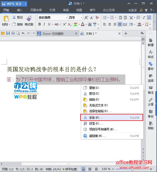This screenshot has height=172, width=157.
Task: Click the Cut (剪切) scissors icon
Action: pos(14,17)
